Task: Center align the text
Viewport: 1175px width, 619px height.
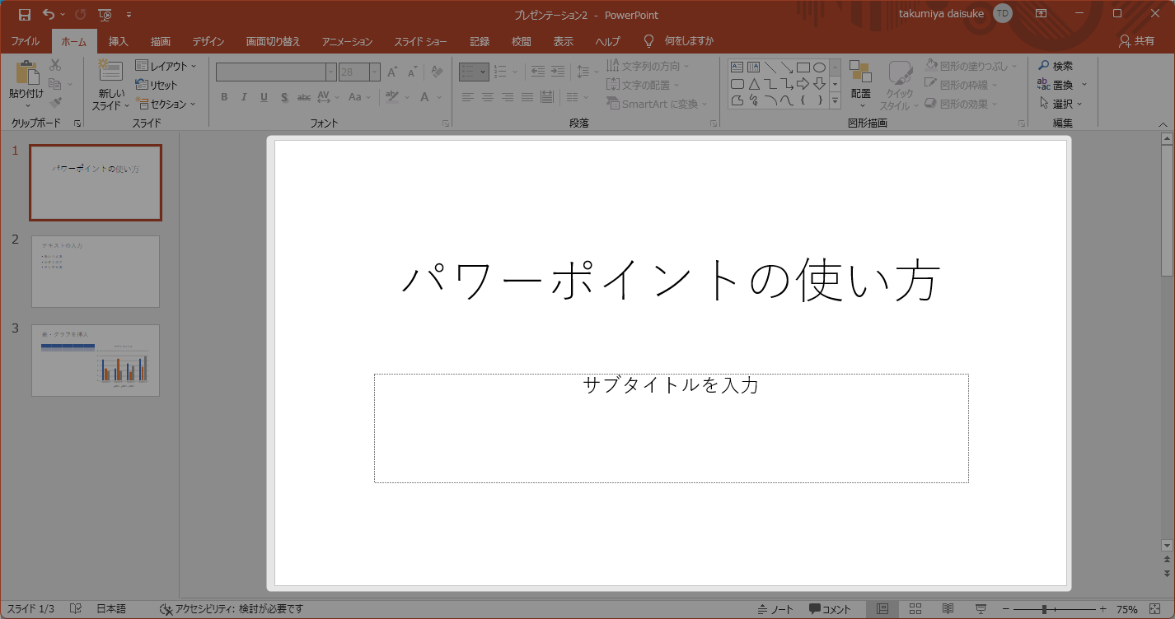Action: [x=488, y=97]
